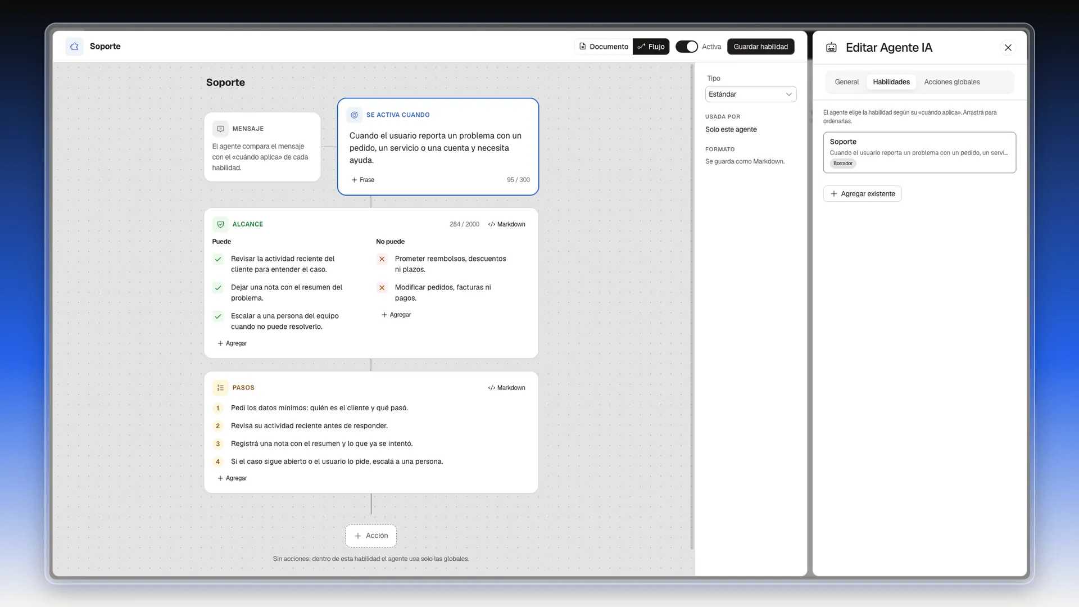Viewport: 1079px width, 607px height.
Task: Click Agregar under the Pasos list
Action: [x=232, y=478]
